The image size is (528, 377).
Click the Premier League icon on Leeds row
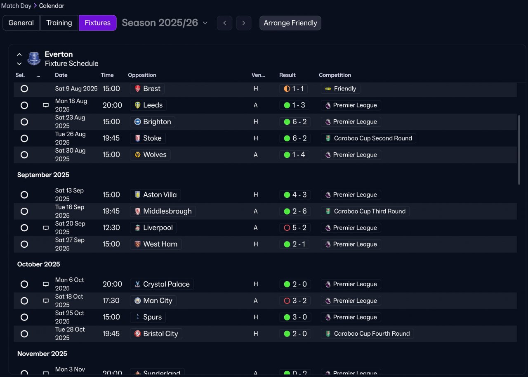click(328, 105)
